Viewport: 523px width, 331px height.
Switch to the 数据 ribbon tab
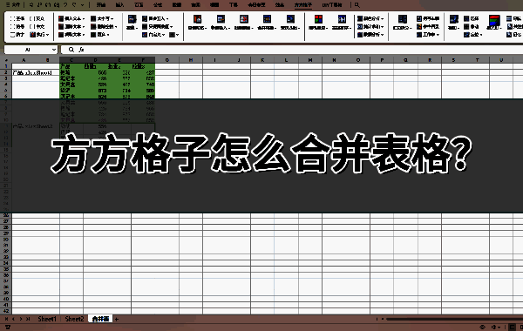(x=177, y=5)
